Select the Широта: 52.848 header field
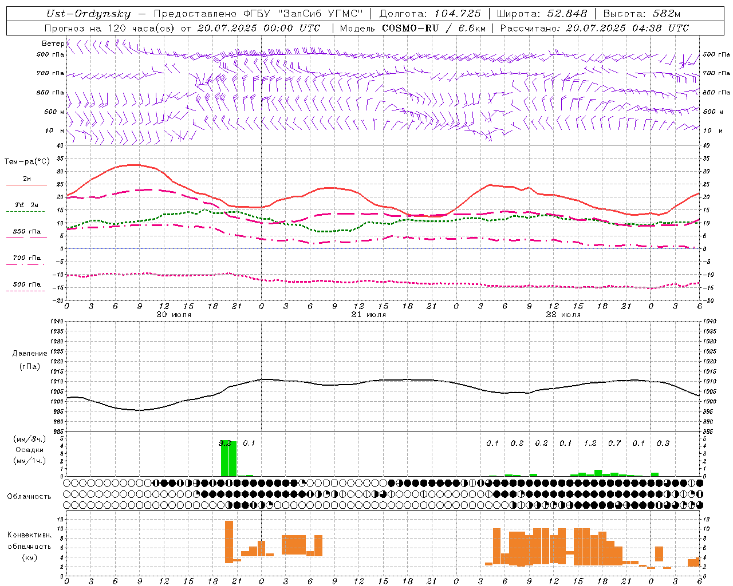 pos(542,14)
